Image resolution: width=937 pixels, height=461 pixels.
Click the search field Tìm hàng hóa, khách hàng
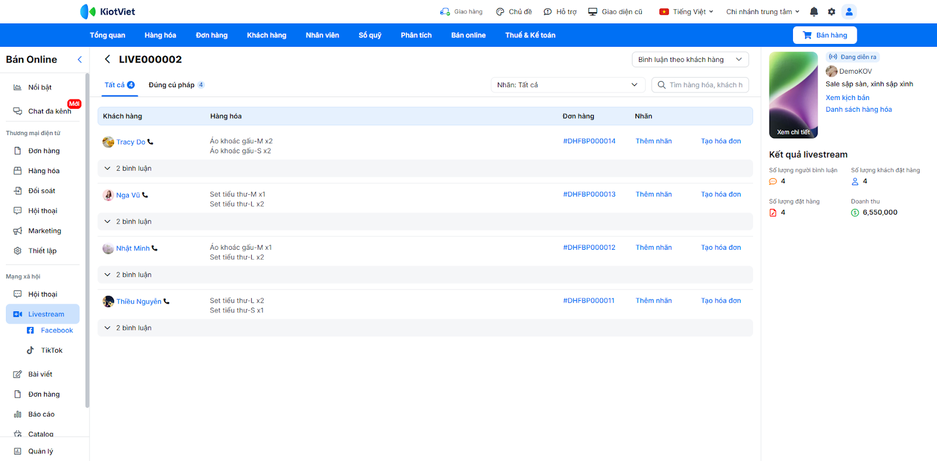[x=700, y=85]
